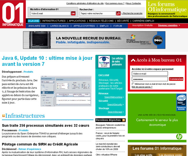
Task: Click the Dell logo in banner
Action: pyautogui.click(x=158, y=40)
